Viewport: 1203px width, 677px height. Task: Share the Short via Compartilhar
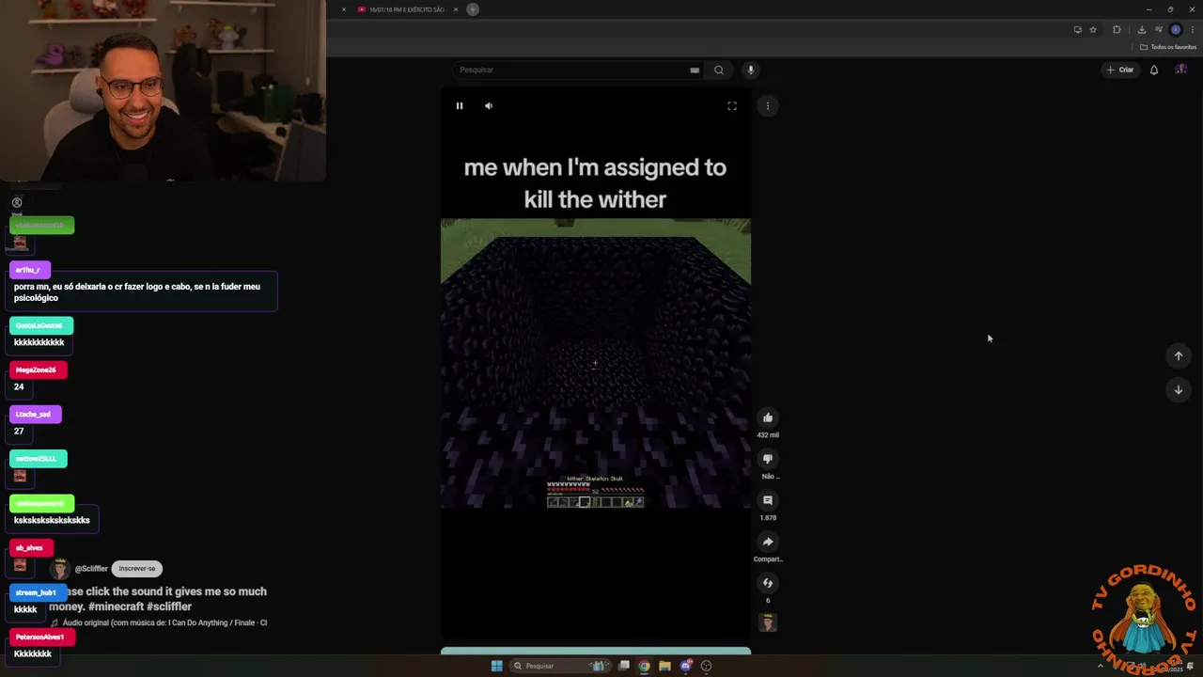pos(768,542)
